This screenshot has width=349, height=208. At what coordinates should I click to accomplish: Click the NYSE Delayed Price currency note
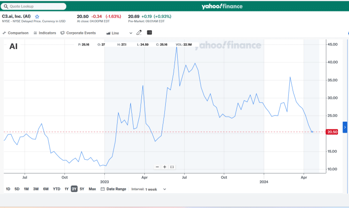[x=34, y=22]
